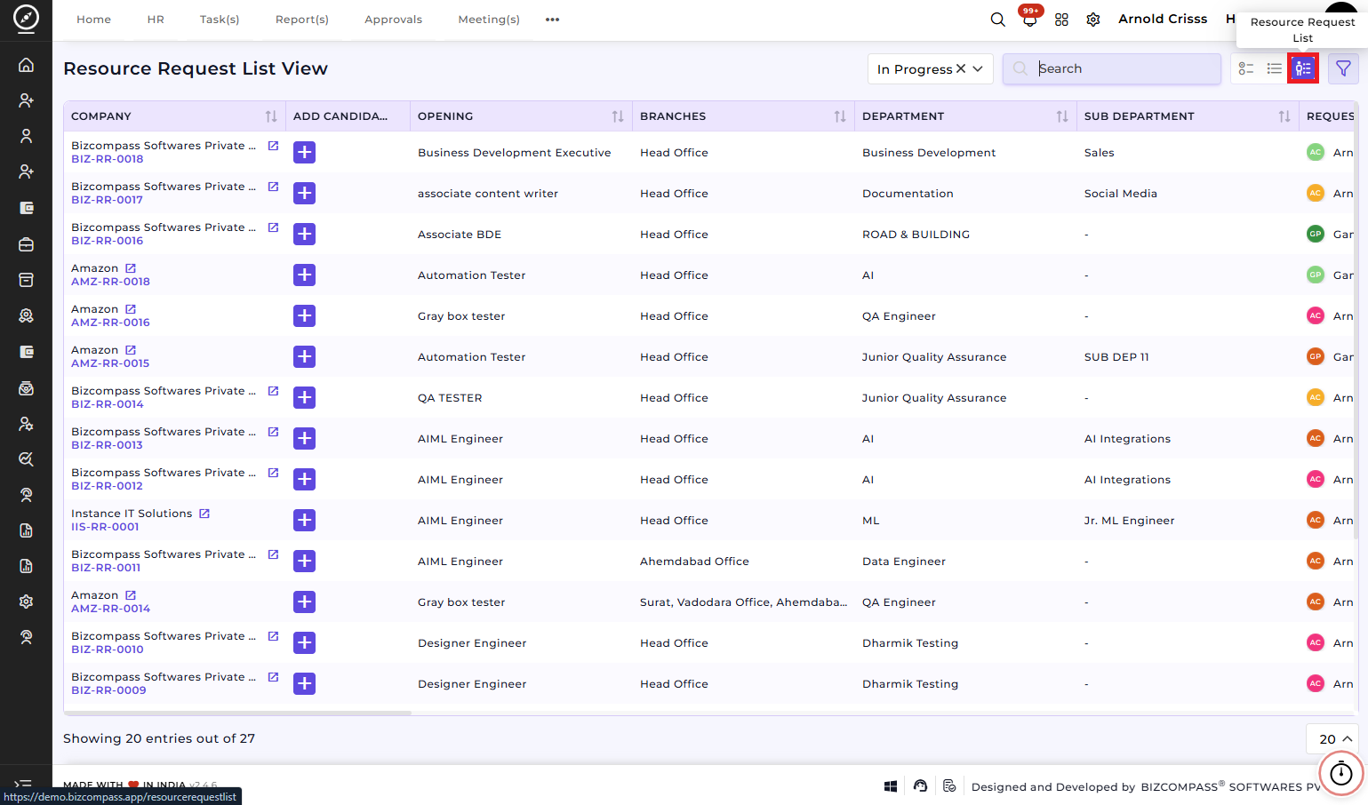Click into the Search input field
Image resolution: width=1368 pixels, height=805 pixels.
(1112, 68)
